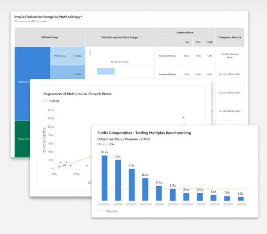
Task: Click the enterprise value range label under the CY 2024 bar
Action: 119,62
